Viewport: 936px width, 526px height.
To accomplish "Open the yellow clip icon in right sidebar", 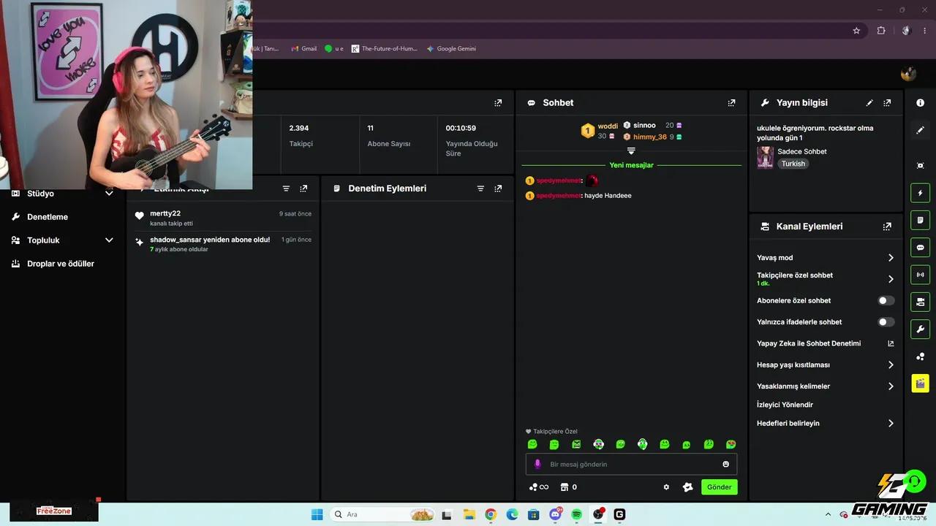I will (x=920, y=383).
